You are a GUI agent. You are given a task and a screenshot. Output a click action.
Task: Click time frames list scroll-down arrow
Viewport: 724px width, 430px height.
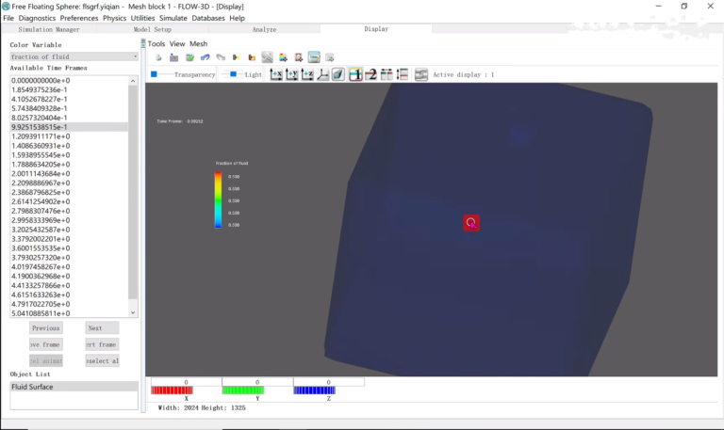pyautogui.click(x=133, y=312)
